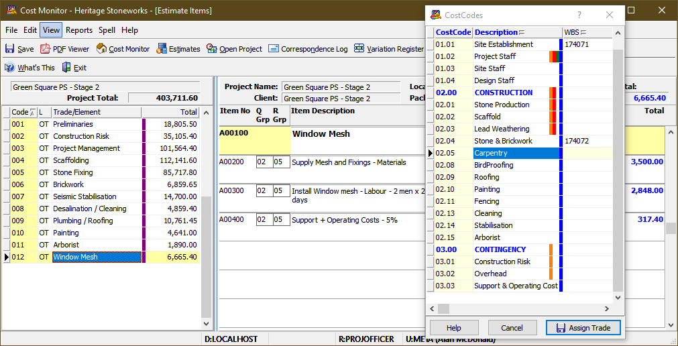
Task: Select the Seismic Stabilisation trade row
Action: (x=102, y=196)
